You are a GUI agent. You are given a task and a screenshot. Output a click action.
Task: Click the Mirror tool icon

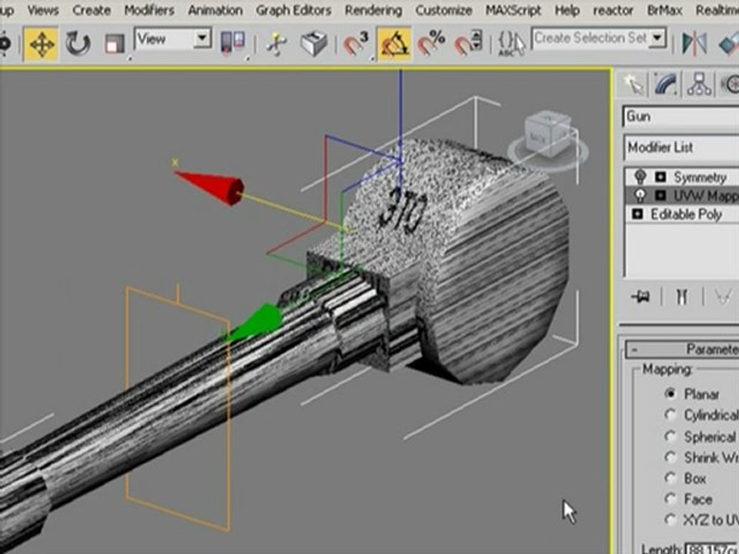point(694,45)
